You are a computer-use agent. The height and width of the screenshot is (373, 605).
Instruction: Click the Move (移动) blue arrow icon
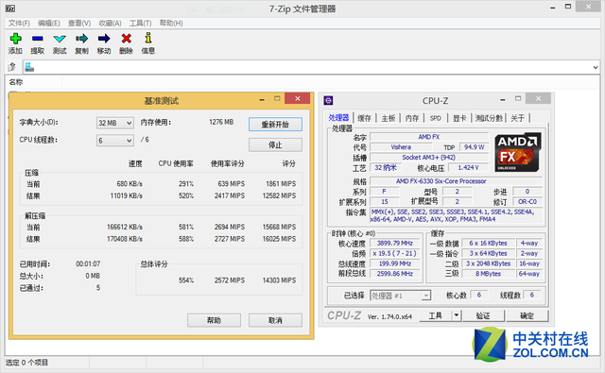click(x=104, y=39)
